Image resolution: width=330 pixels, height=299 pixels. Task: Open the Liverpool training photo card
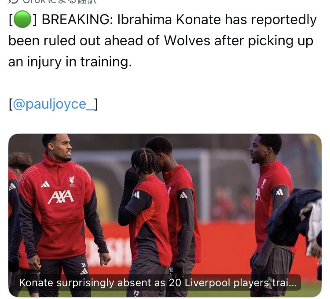(165, 215)
